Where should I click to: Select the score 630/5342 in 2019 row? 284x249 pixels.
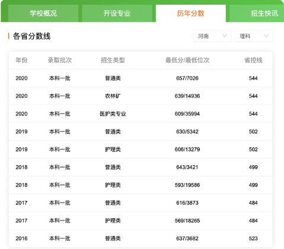pos(187,132)
